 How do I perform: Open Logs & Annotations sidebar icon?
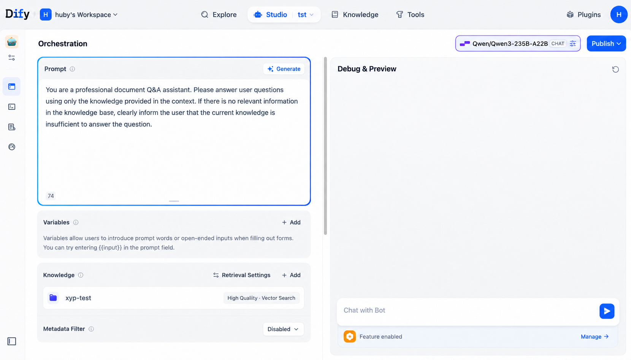click(x=12, y=127)
